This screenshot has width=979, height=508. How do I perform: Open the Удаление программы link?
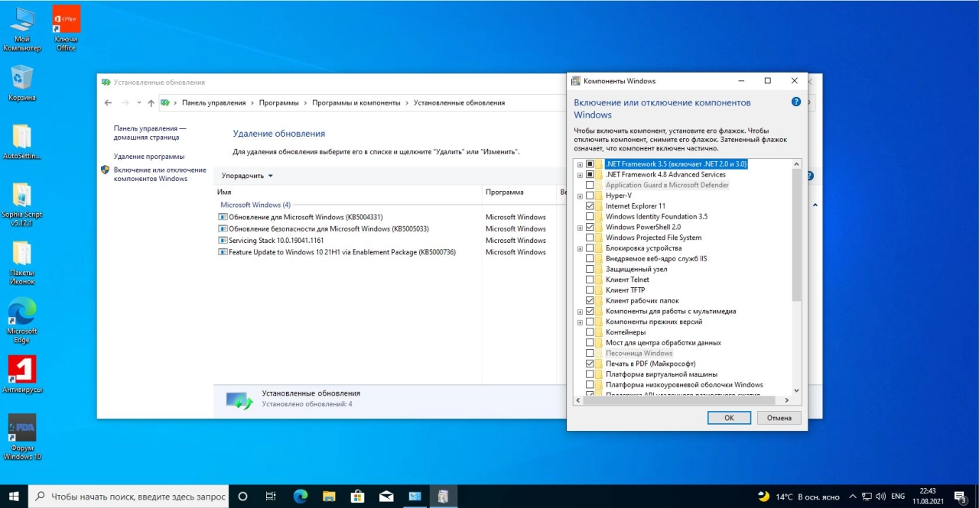[149, 157]
